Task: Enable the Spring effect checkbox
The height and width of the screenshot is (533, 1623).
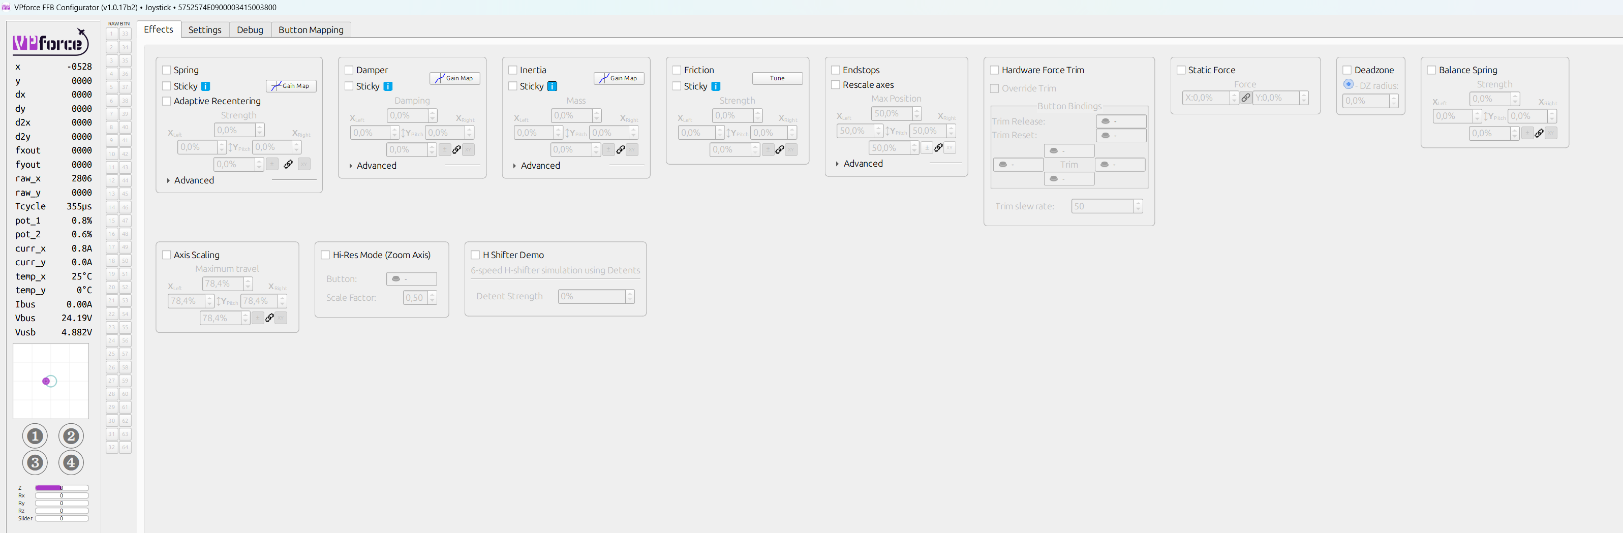Action: [x=167, y=71]
